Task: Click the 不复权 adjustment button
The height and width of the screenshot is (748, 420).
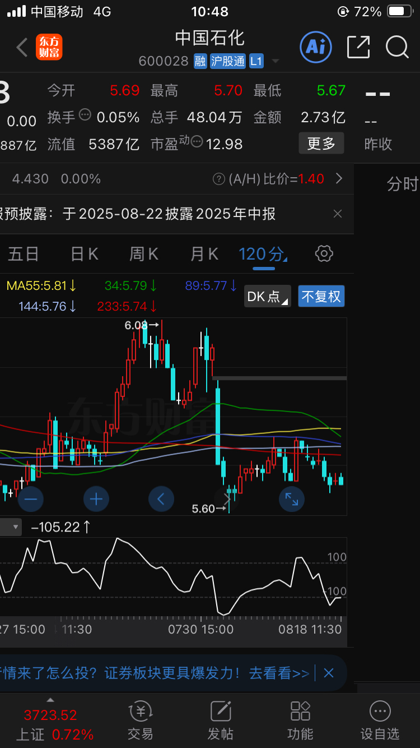Action: [321, 296]
